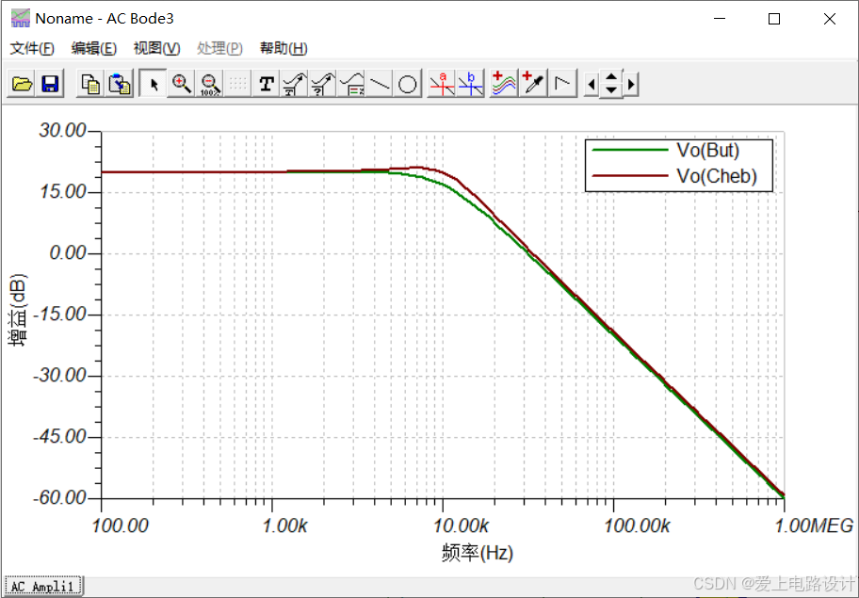
Task: Close the AC Bode3 window
Action: tap(830, 19)
